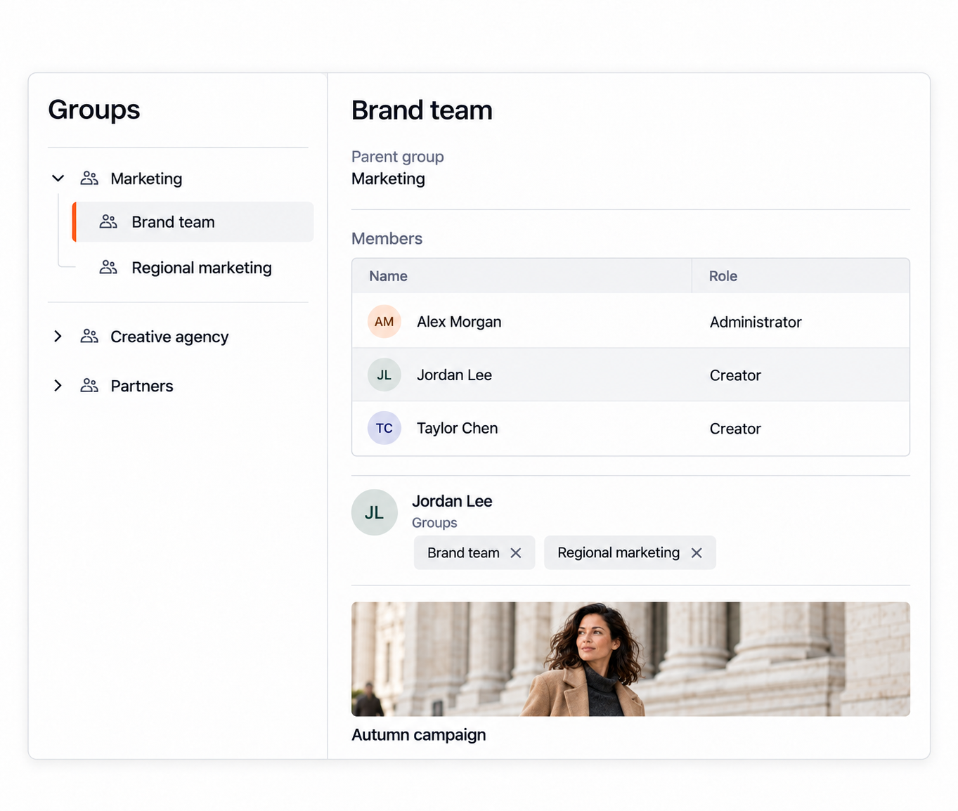Image resolution: width=958 pixels, height=811 pixels.
Task: Select Alex Morgan in members table
Action: [459, 322]
